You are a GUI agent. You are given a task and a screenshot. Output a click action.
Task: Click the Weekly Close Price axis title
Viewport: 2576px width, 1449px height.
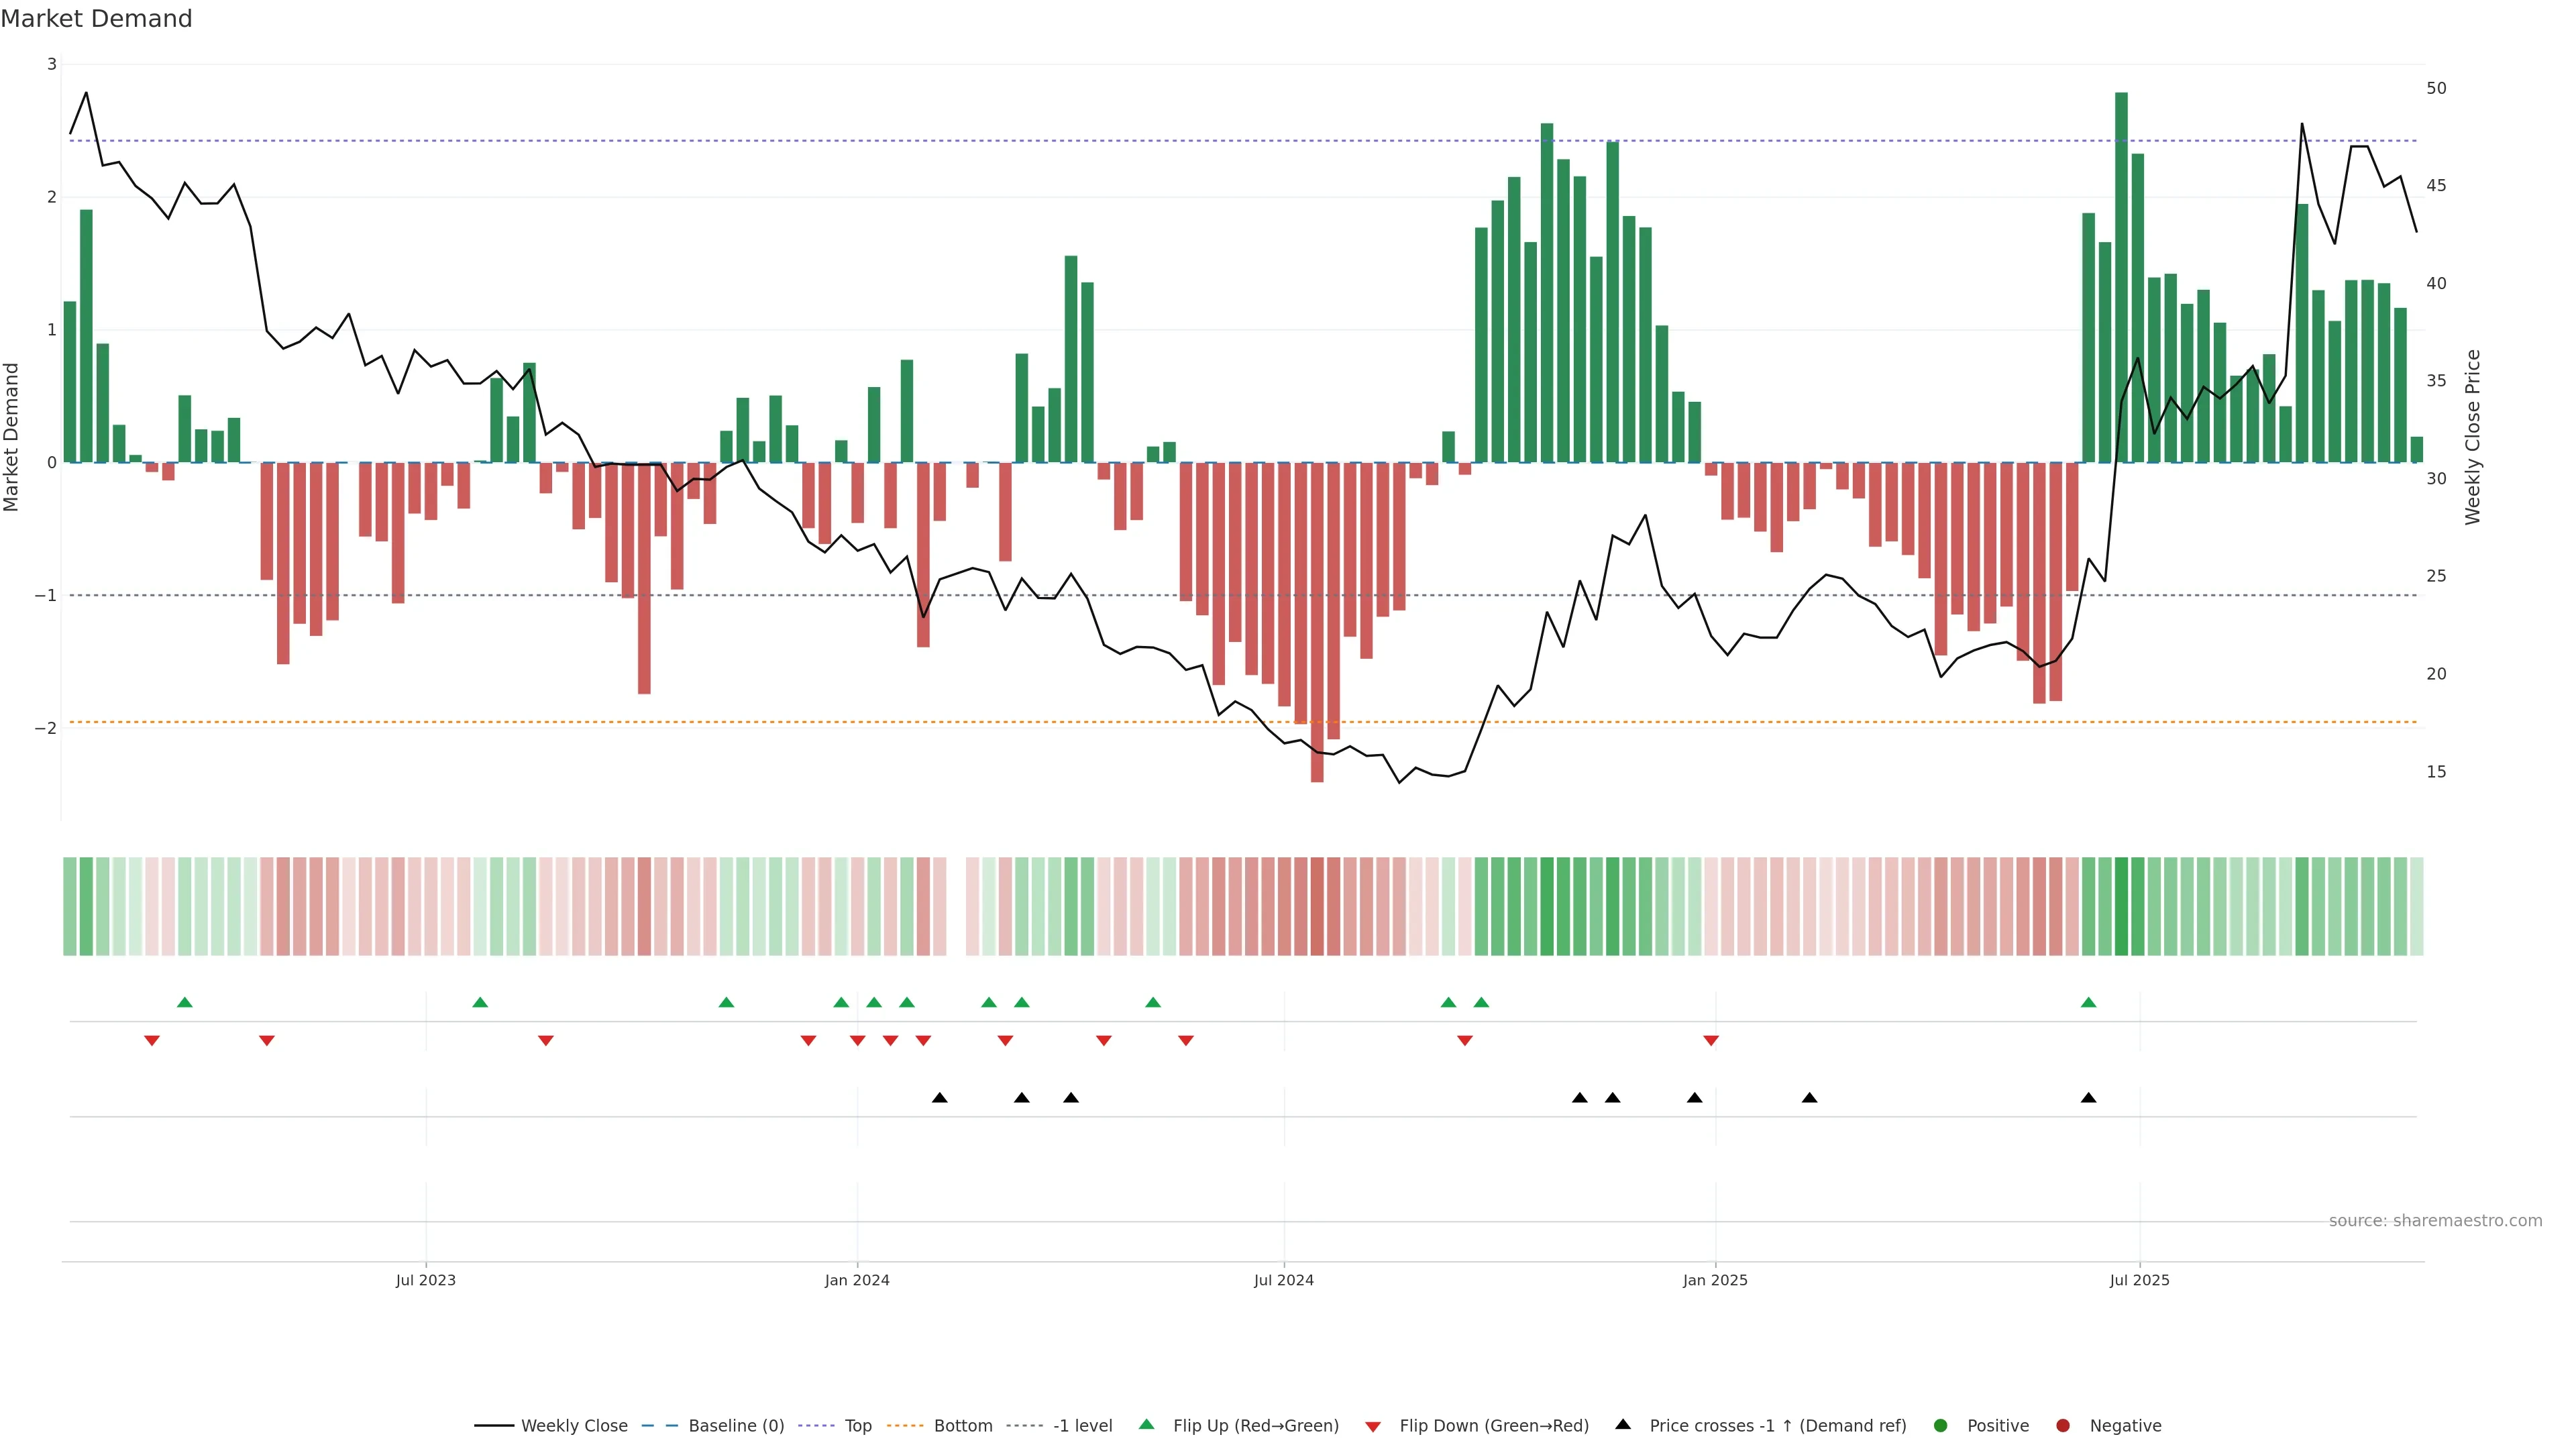2473,437
